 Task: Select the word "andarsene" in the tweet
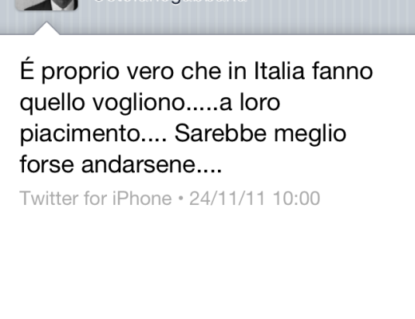point(139,164)
